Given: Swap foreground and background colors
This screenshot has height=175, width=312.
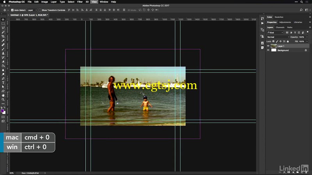Looking at the screenshot, I should pos(4,108).
